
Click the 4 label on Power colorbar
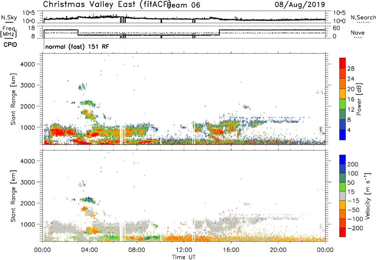pos(349,130)
